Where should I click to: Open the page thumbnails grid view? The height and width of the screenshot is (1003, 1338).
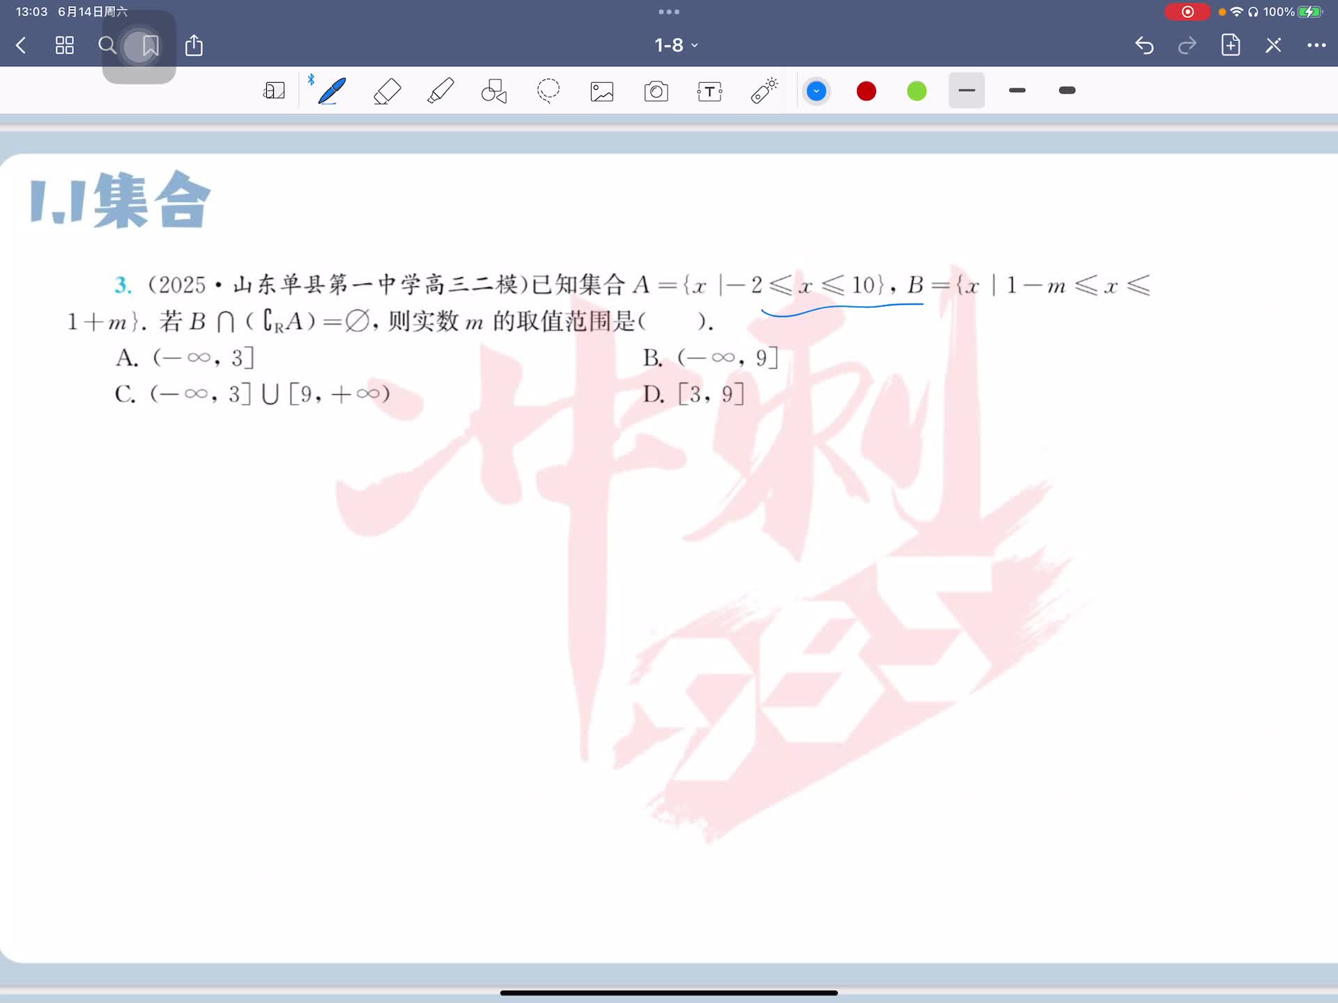pyautogui.click(x=65, y=46)
